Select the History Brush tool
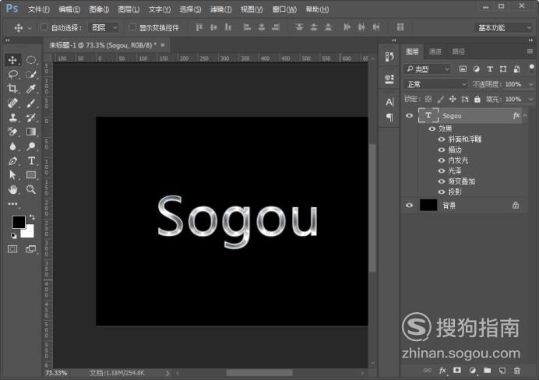This screenshot has width=539, height=380. pyautogui.click(x=31, y=118)
